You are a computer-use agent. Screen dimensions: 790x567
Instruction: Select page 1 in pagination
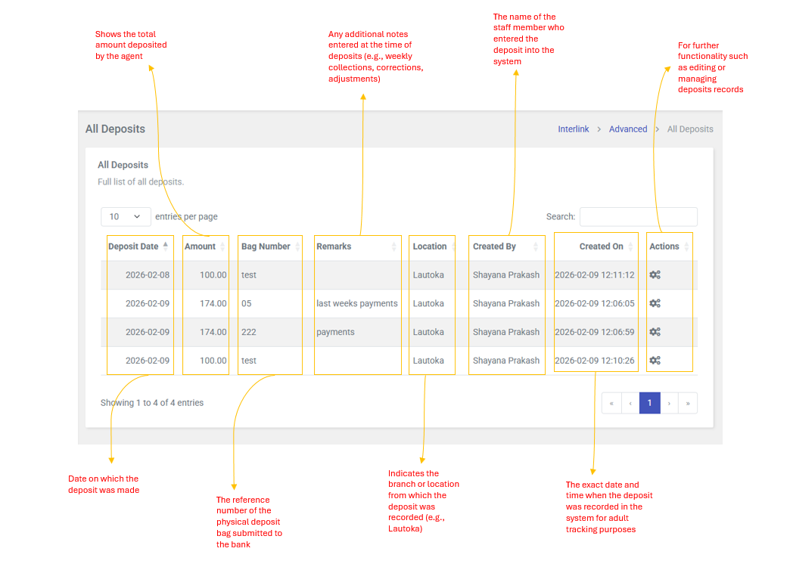tap(649, 403)
